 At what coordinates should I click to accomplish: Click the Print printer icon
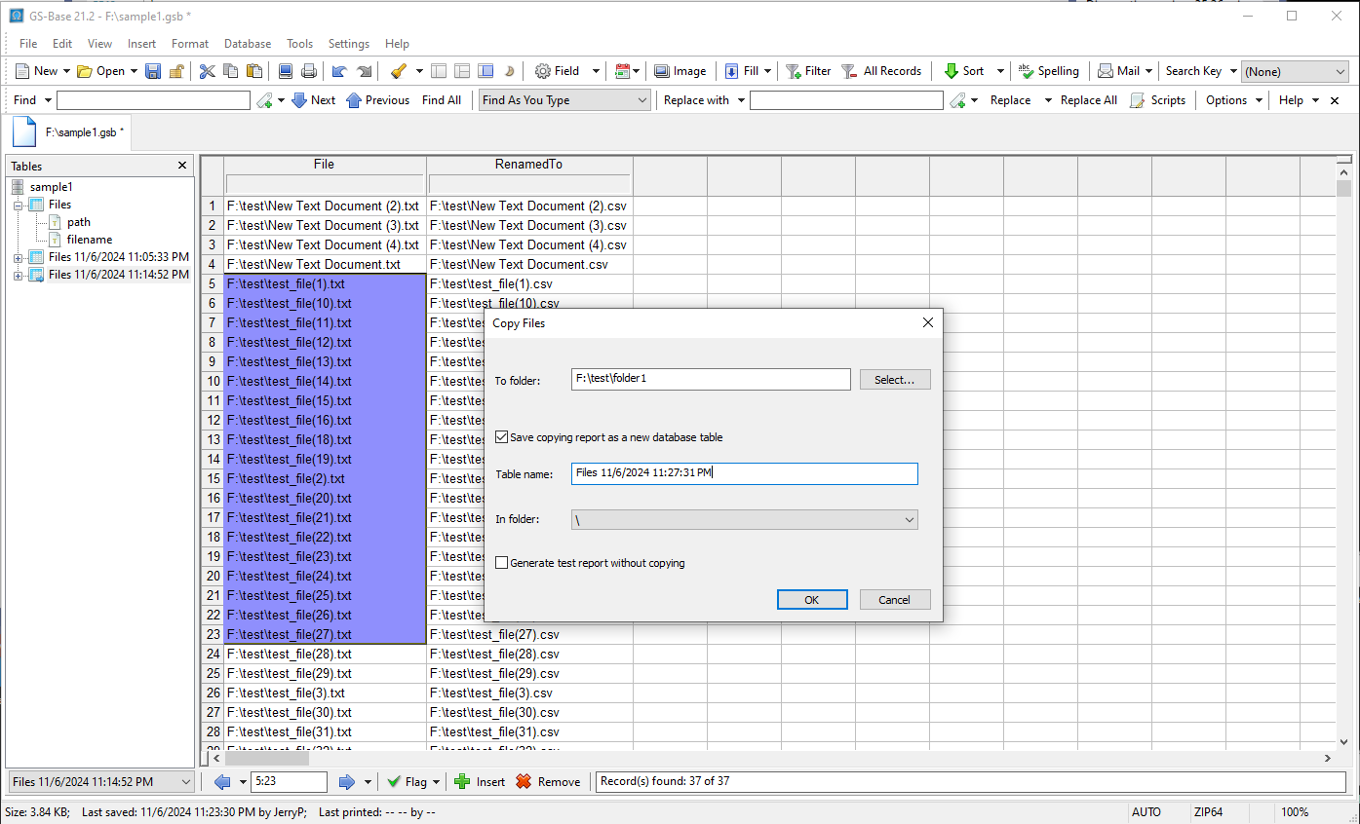tap(309, 71)
